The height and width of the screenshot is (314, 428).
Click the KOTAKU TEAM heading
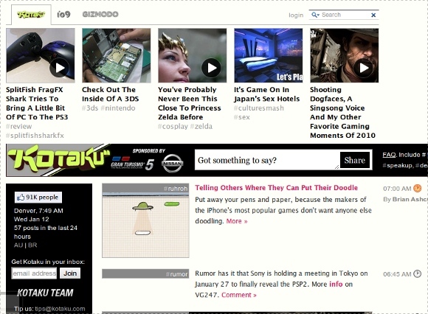[x=45, y=293]
